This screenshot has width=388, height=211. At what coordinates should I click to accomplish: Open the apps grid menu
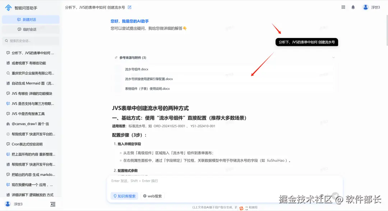[x=343, y=7]
